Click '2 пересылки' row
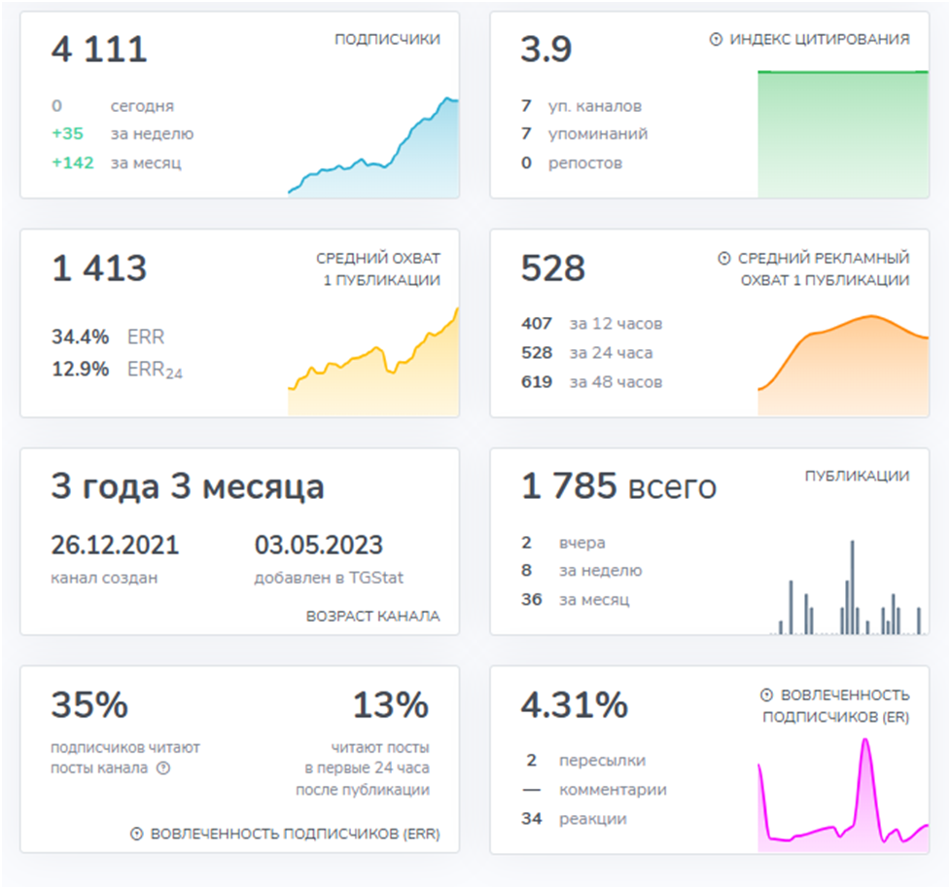The width and height of the screenshot is (951, 889). tap(586, 761)
